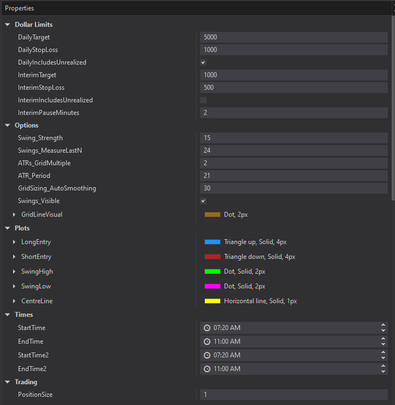Click the StartTime2 07:20 AM value
Screen dimensions: 395x405
click(x=227, y=355)
